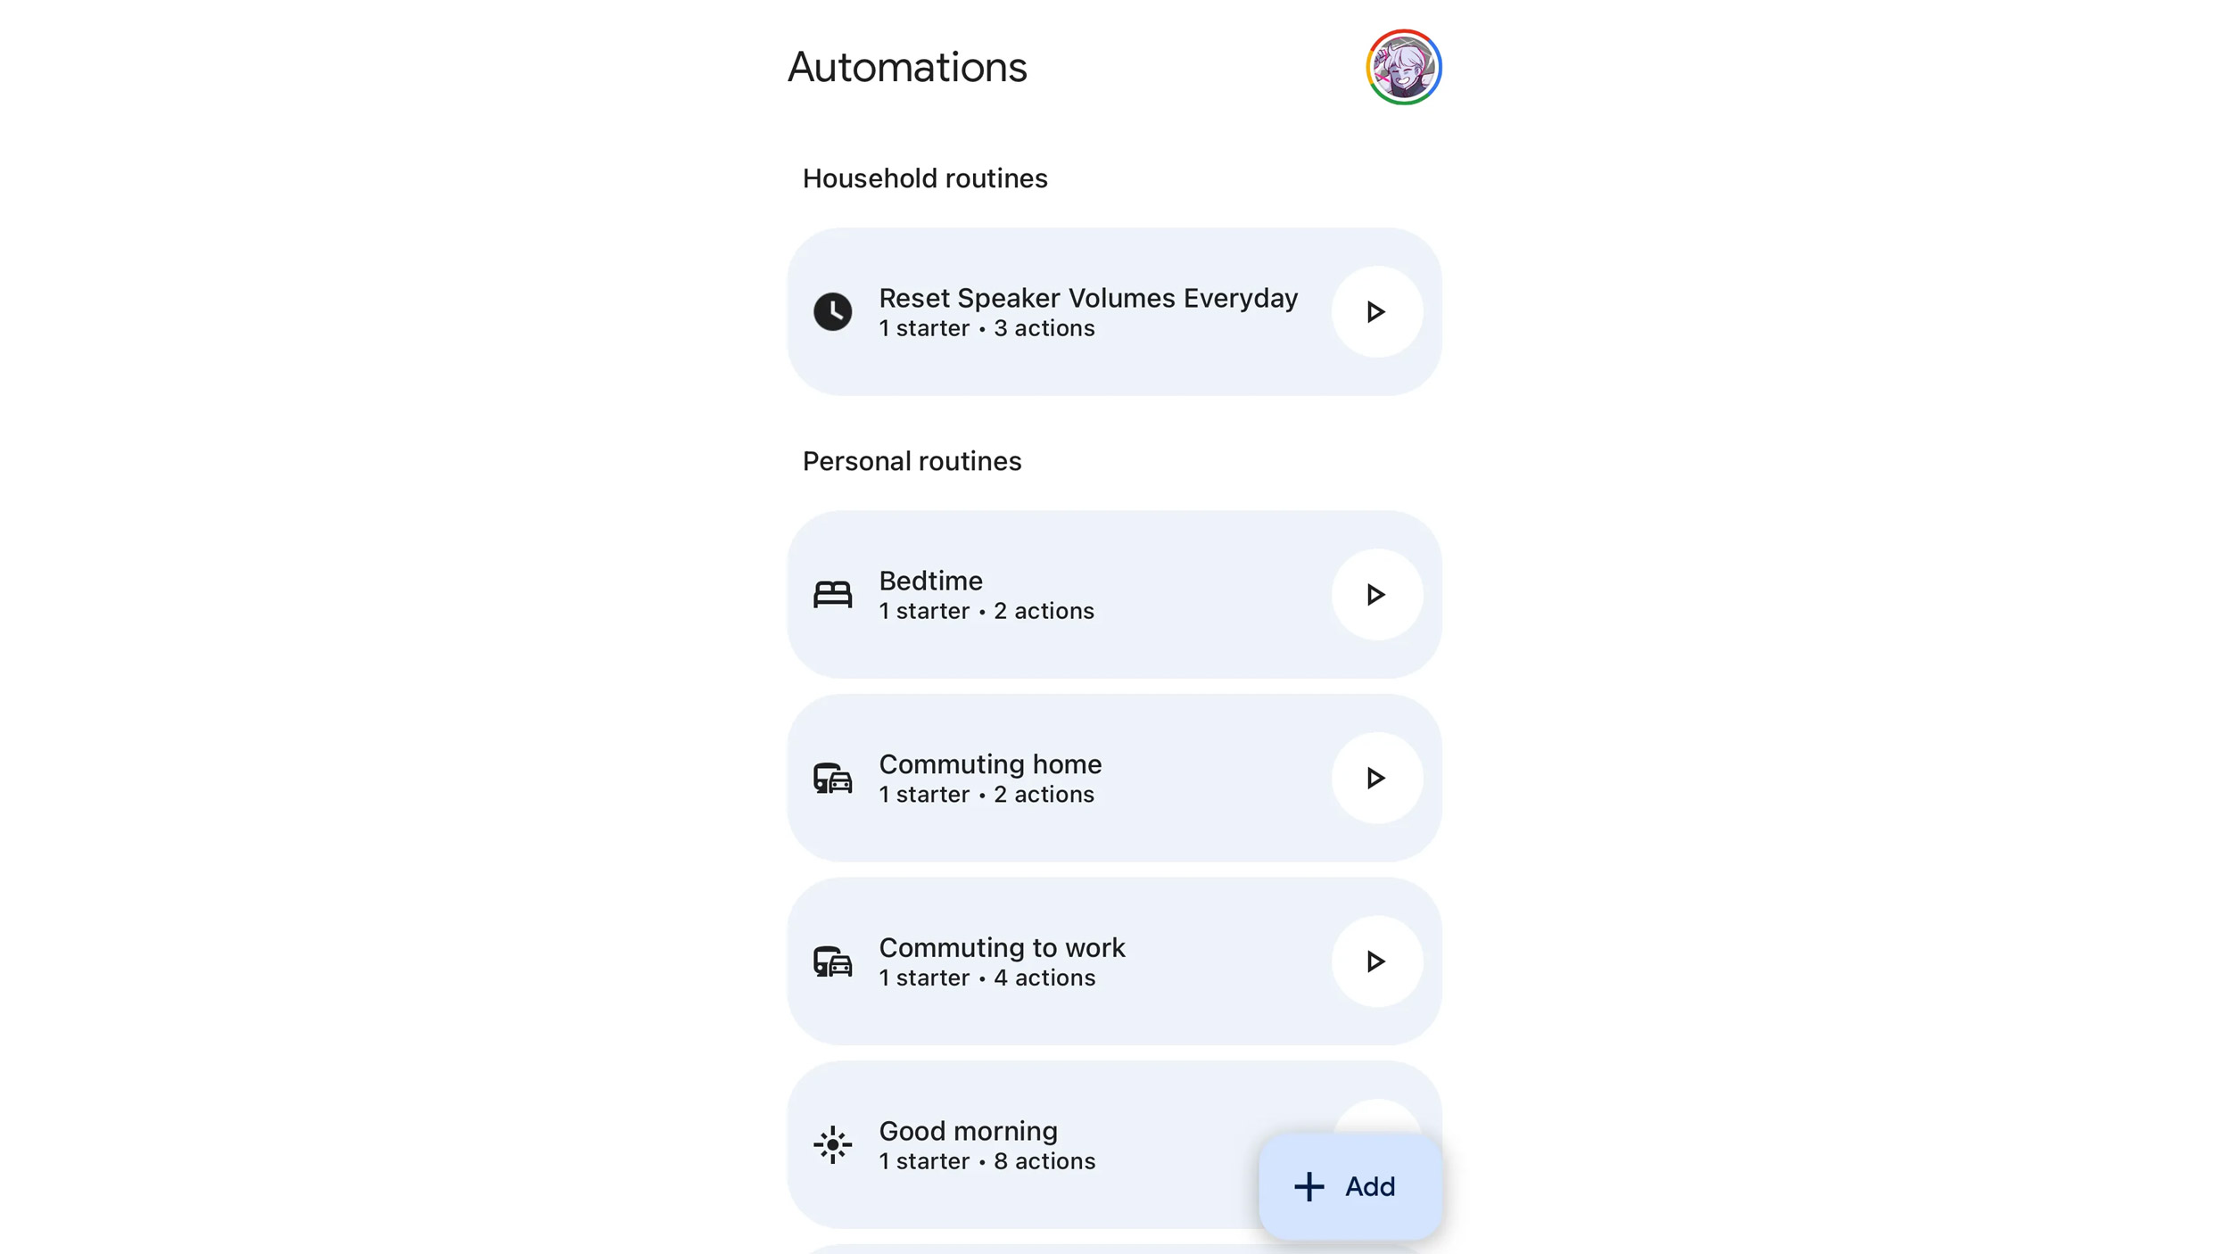Expand the Personal routines section
The image size is (2229, 1254).
click(x=911, y=461)
